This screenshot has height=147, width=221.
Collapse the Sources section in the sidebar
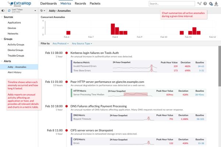point(2,17)
